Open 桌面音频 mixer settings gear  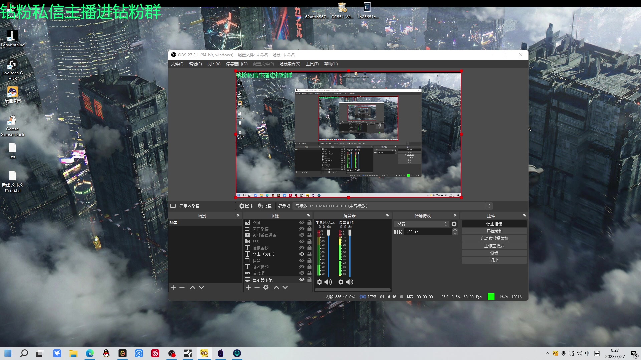click(x=341, y=282)
